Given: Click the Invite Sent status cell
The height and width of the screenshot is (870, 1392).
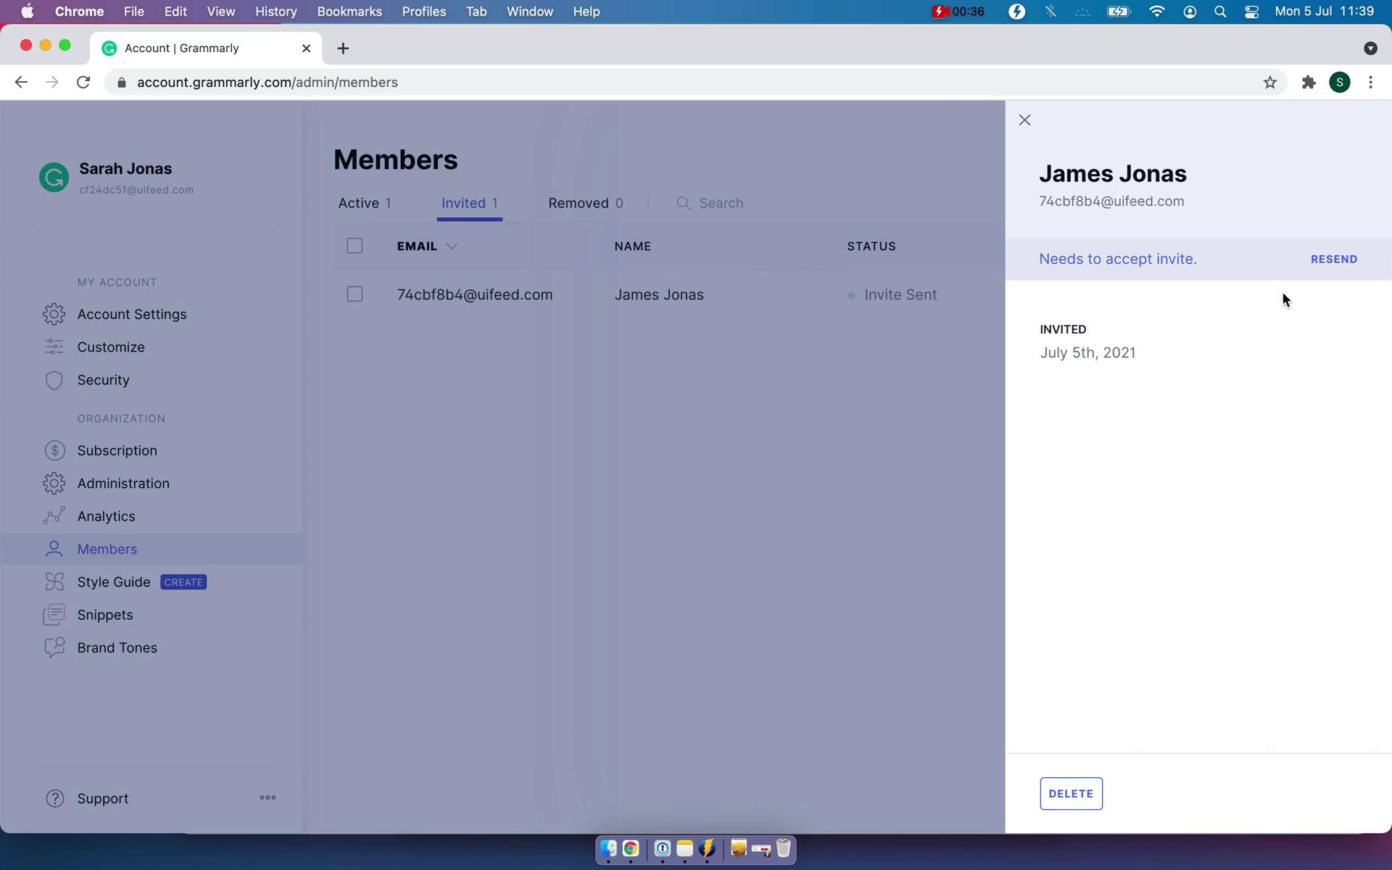Looking at the screenshot, I should click(892, 295).
